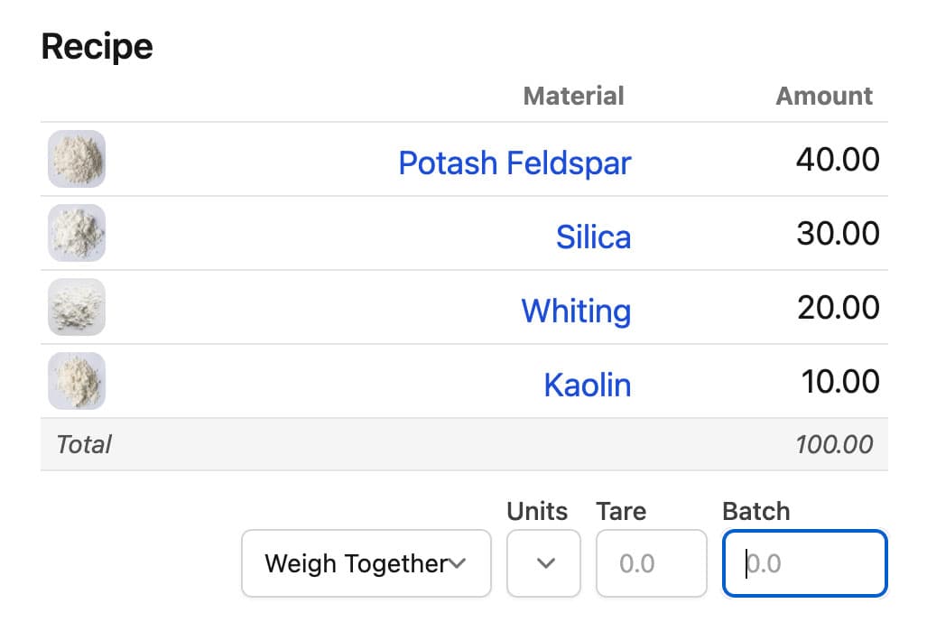
Task: Select the Potash Feldspar amount 40.00
Action: pos(838,161)
